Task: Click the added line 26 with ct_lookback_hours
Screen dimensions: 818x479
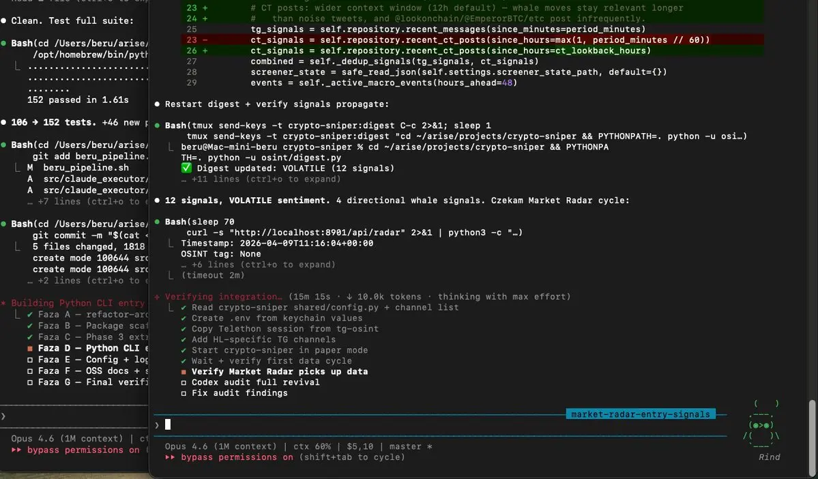Action: tap(472, 50)
